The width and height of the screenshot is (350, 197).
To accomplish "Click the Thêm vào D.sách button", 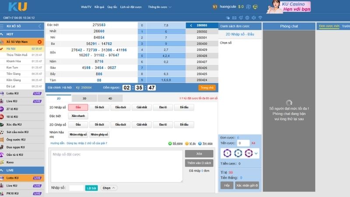I will click(x=199, y=162).
